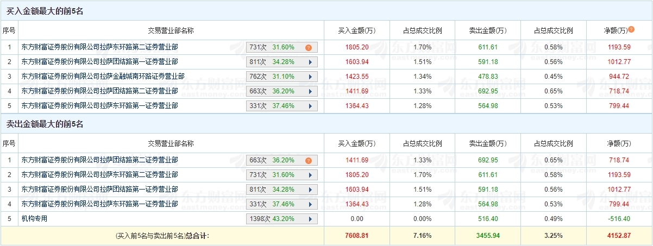Screen dimensions: 653x246
Task: Click the 交易营业部名称 header in the sell table
Action: click(x=171, y=143)
